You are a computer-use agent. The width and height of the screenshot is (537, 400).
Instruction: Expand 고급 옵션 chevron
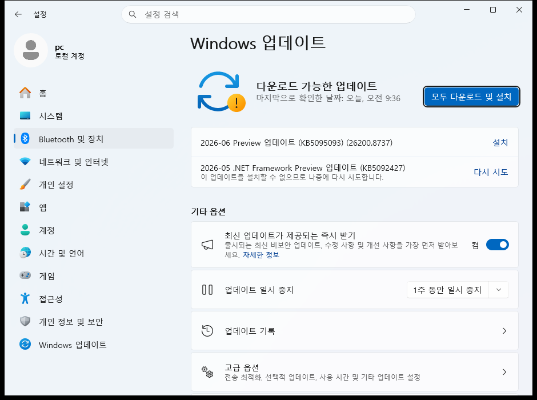point(504,372)
